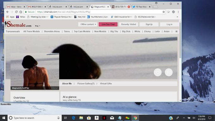The height and width of the screenshot is (121, 215).
Task: Open the Latin category link
Action: [x=157, y=31]
